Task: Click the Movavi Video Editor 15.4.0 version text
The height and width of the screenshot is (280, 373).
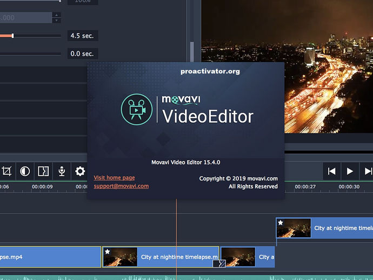Action: [x=186, y=163]
